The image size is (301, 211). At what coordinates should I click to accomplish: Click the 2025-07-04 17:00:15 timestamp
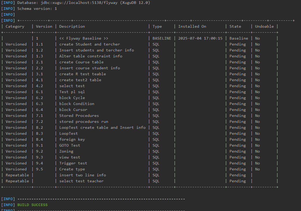pos(200,38)
